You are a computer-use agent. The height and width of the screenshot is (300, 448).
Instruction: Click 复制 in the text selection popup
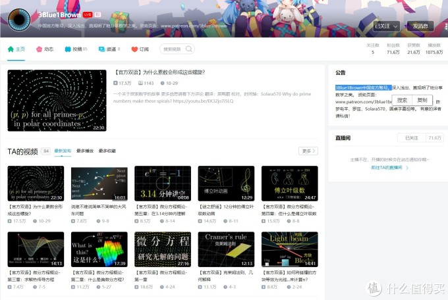[422, 100]
